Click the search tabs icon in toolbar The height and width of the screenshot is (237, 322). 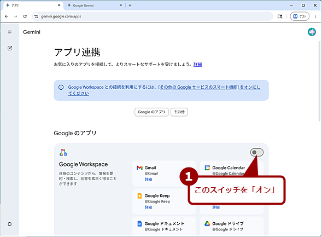point(280,16)
